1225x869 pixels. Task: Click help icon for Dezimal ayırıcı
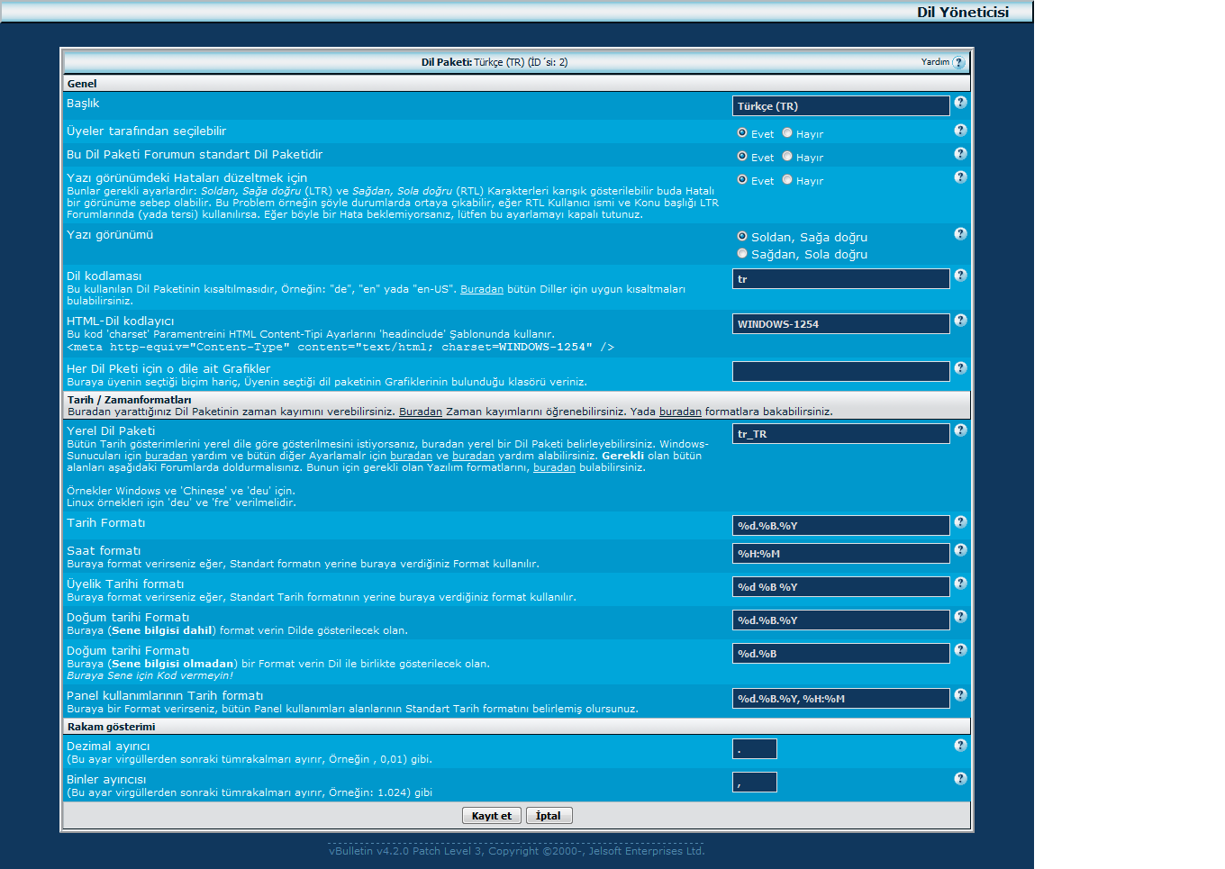960,746
